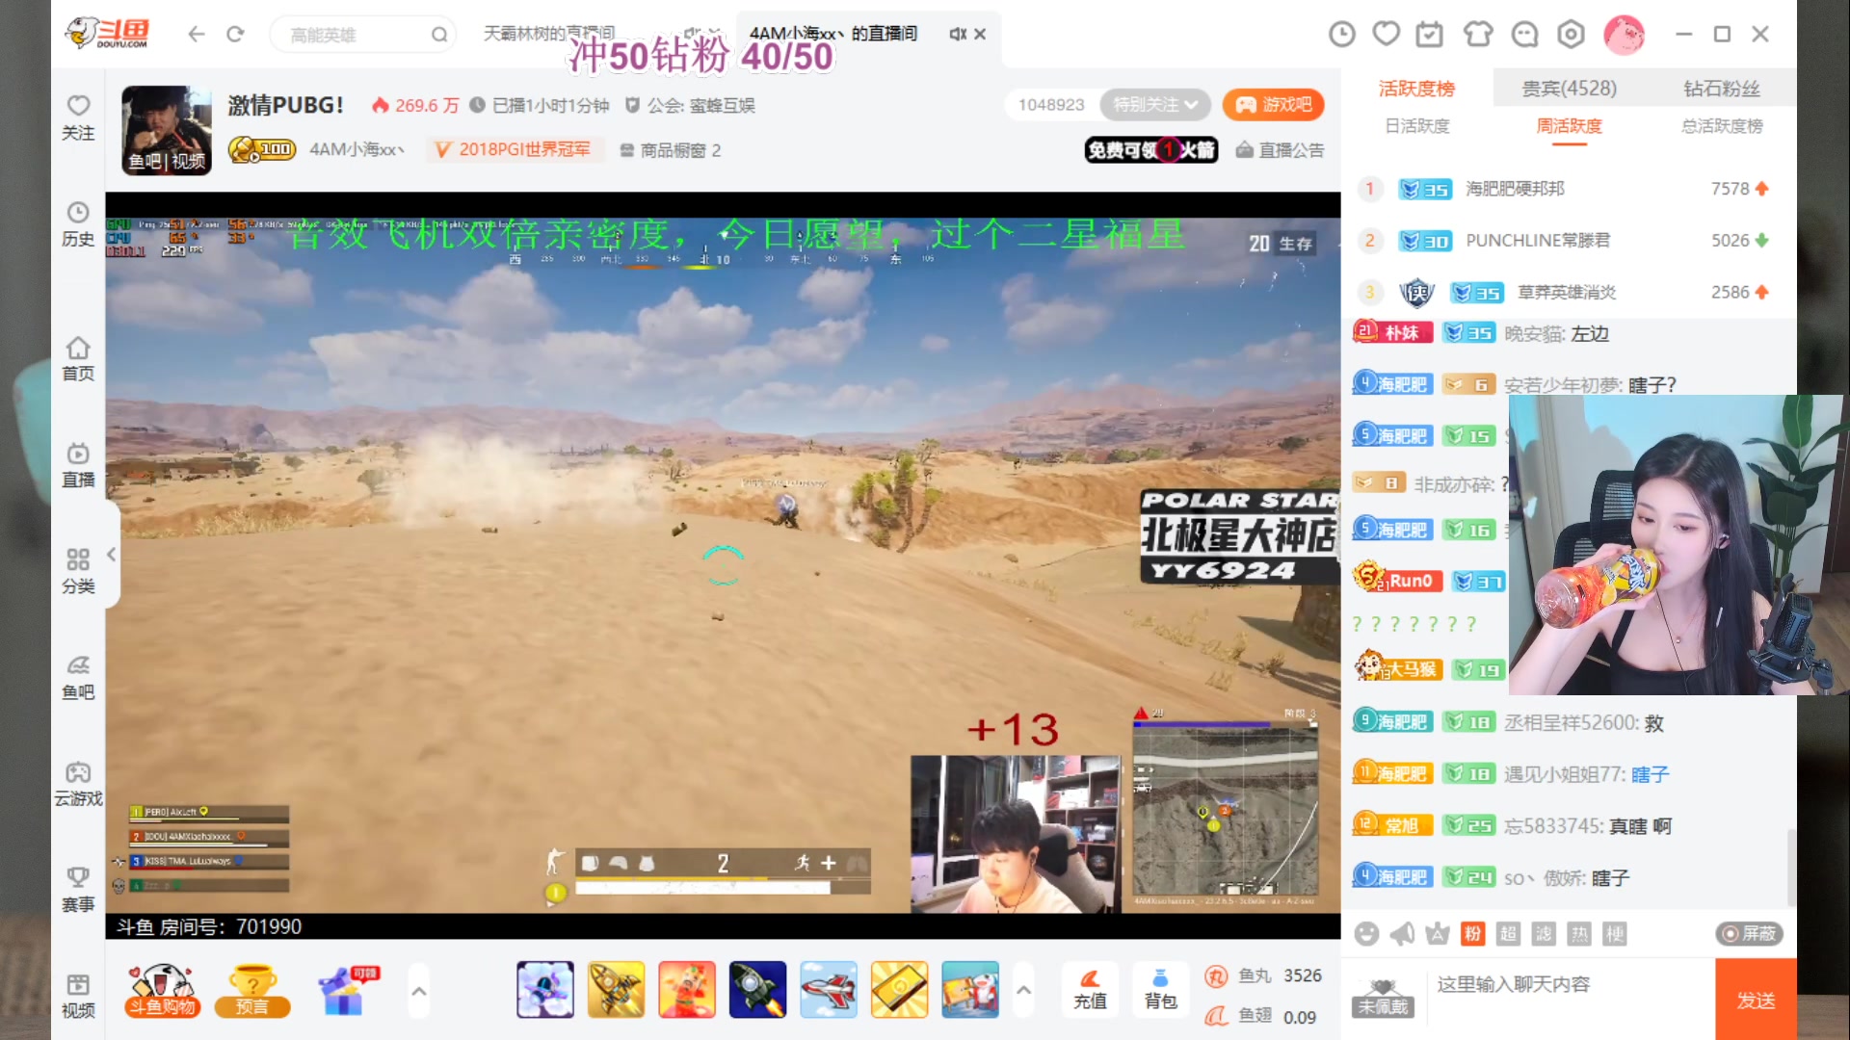
Task: Open the message bubble icon in title bar
Action: [1524, 35]
